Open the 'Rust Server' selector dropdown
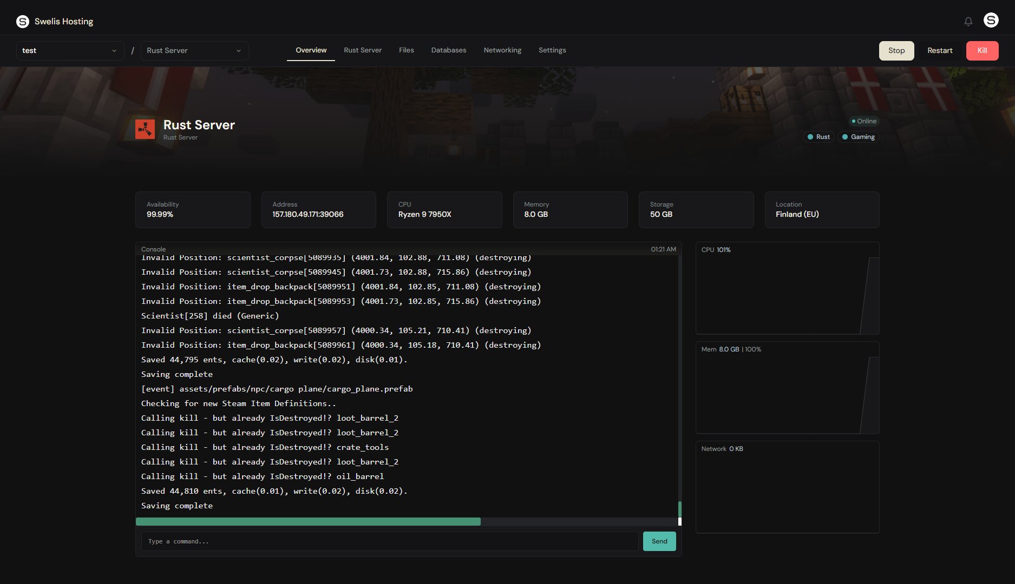Viewport: 1015px width, 584px height. [194, 50]
